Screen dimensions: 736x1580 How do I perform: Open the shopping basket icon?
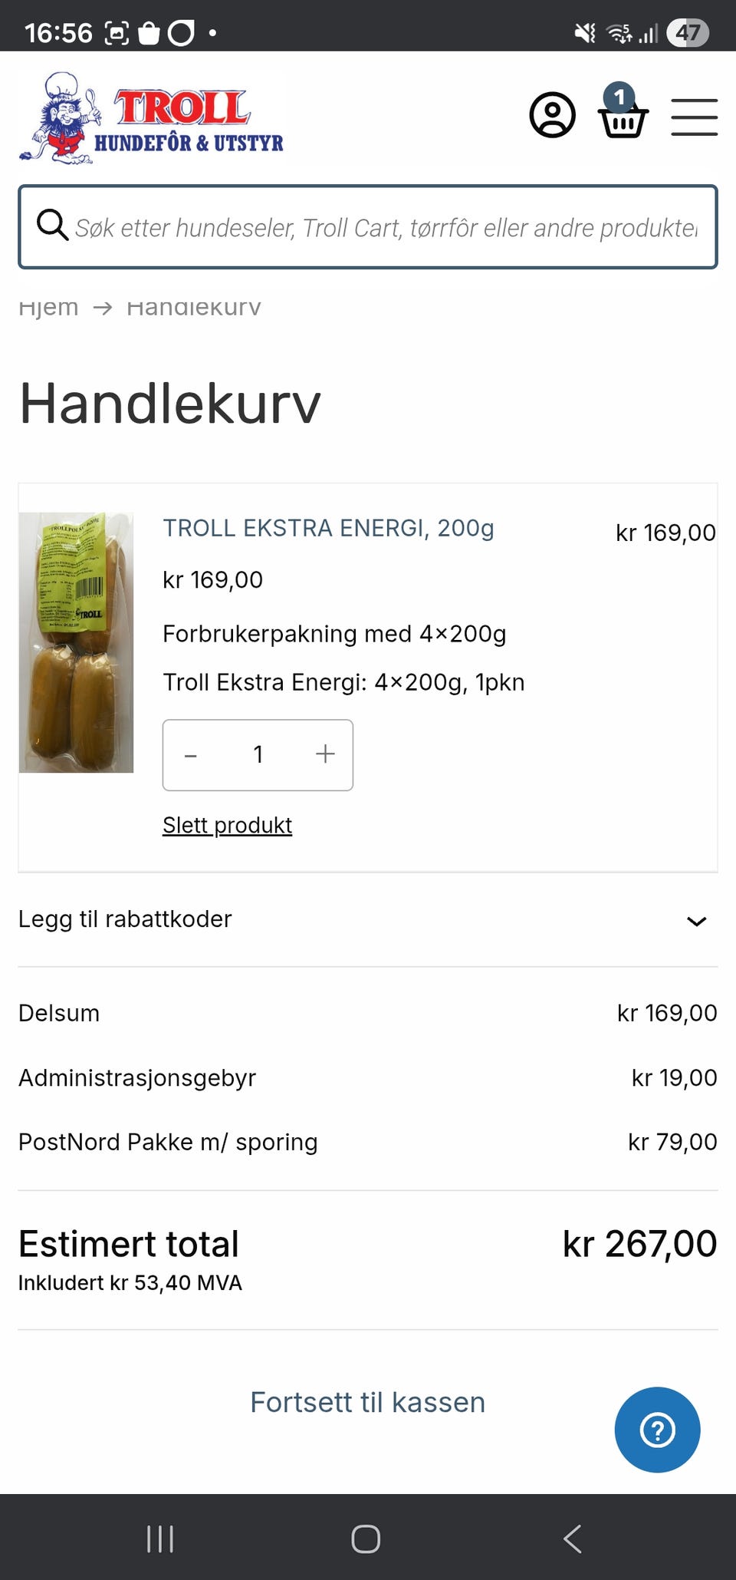click(x=623, y=116)
